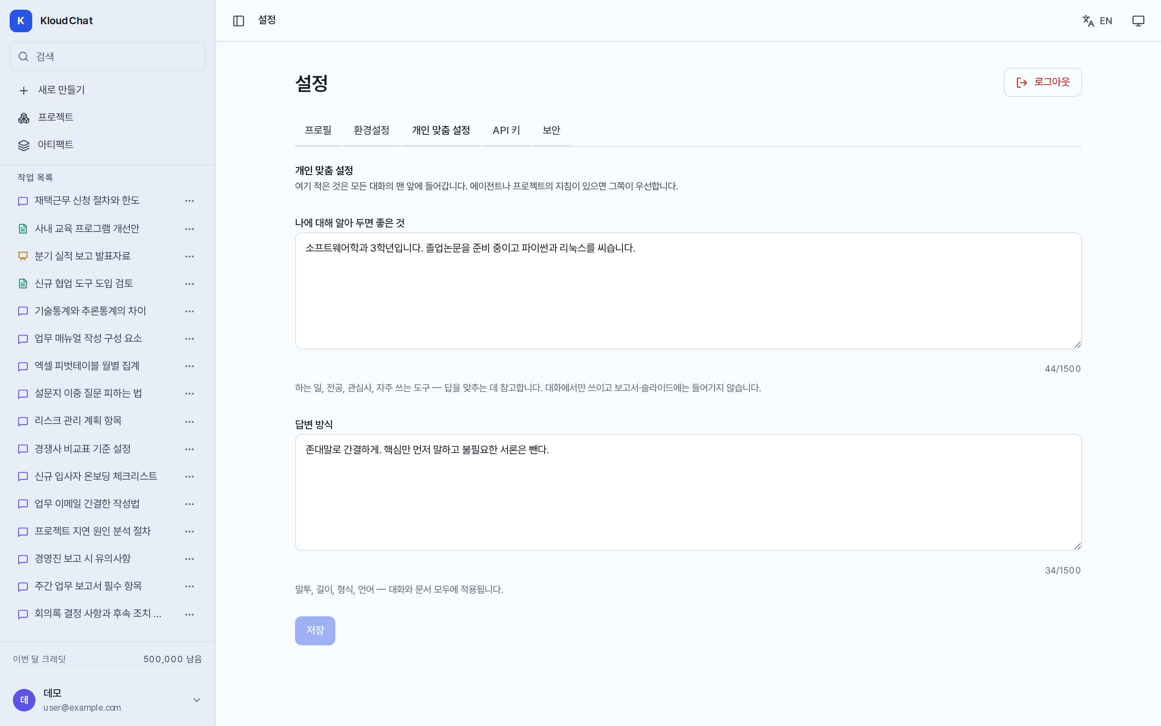The height and width of the screenshot is (726, 1161).
Task: Expand the user account menu chevron
Action: pos(197,700)
